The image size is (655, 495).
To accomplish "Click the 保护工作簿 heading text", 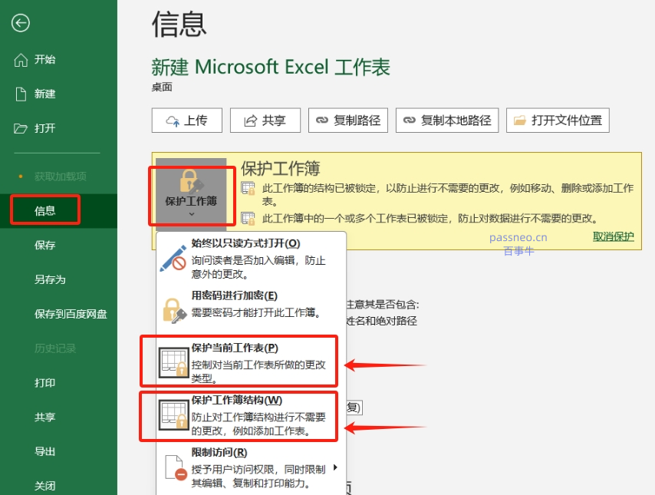I will 281,169.
